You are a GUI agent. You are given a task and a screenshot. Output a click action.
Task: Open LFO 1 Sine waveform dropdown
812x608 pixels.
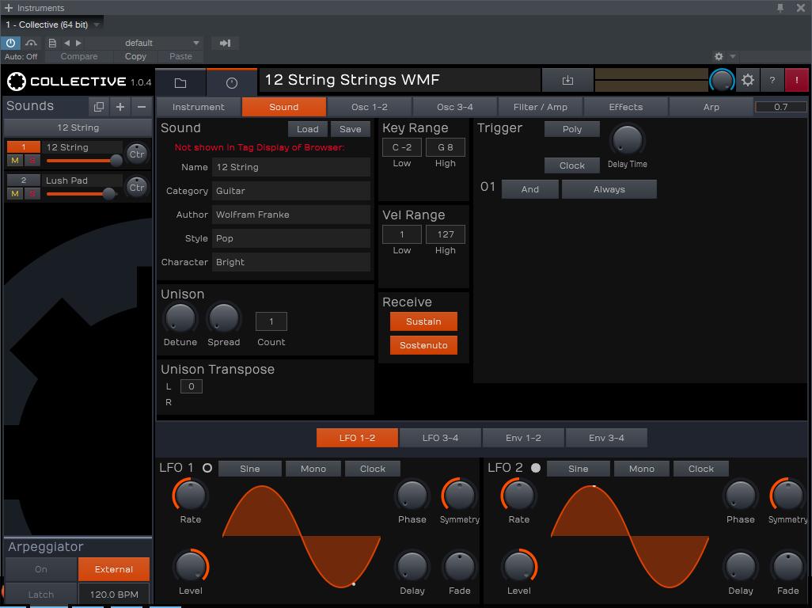pos(249,468)
